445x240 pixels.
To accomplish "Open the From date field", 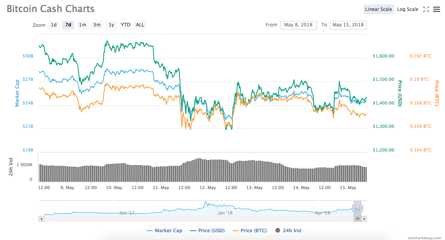I will [298, 25].
